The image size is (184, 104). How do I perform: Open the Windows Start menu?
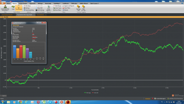[x=2, y=102]
